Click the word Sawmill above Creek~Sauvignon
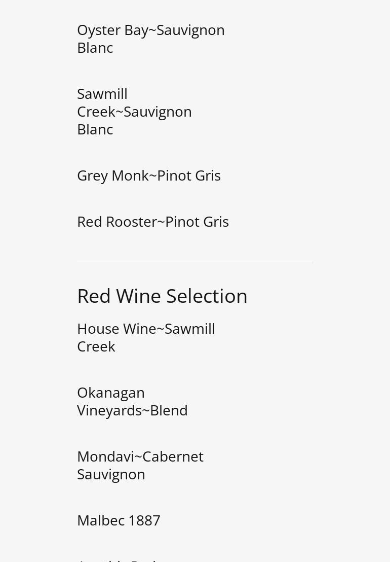This screenshot has width=390, height=562. click(x=102, y=94)
